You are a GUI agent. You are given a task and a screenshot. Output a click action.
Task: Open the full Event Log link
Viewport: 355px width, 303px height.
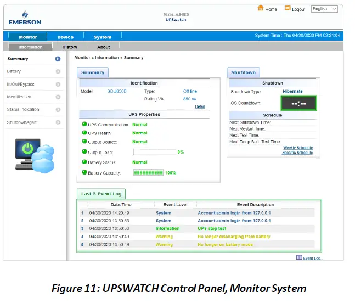pos(313,258)
